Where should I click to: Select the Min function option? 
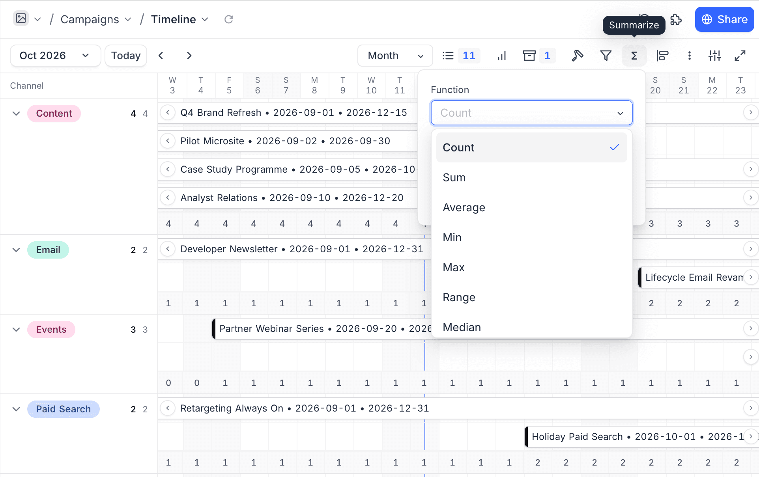coord(531,237)
